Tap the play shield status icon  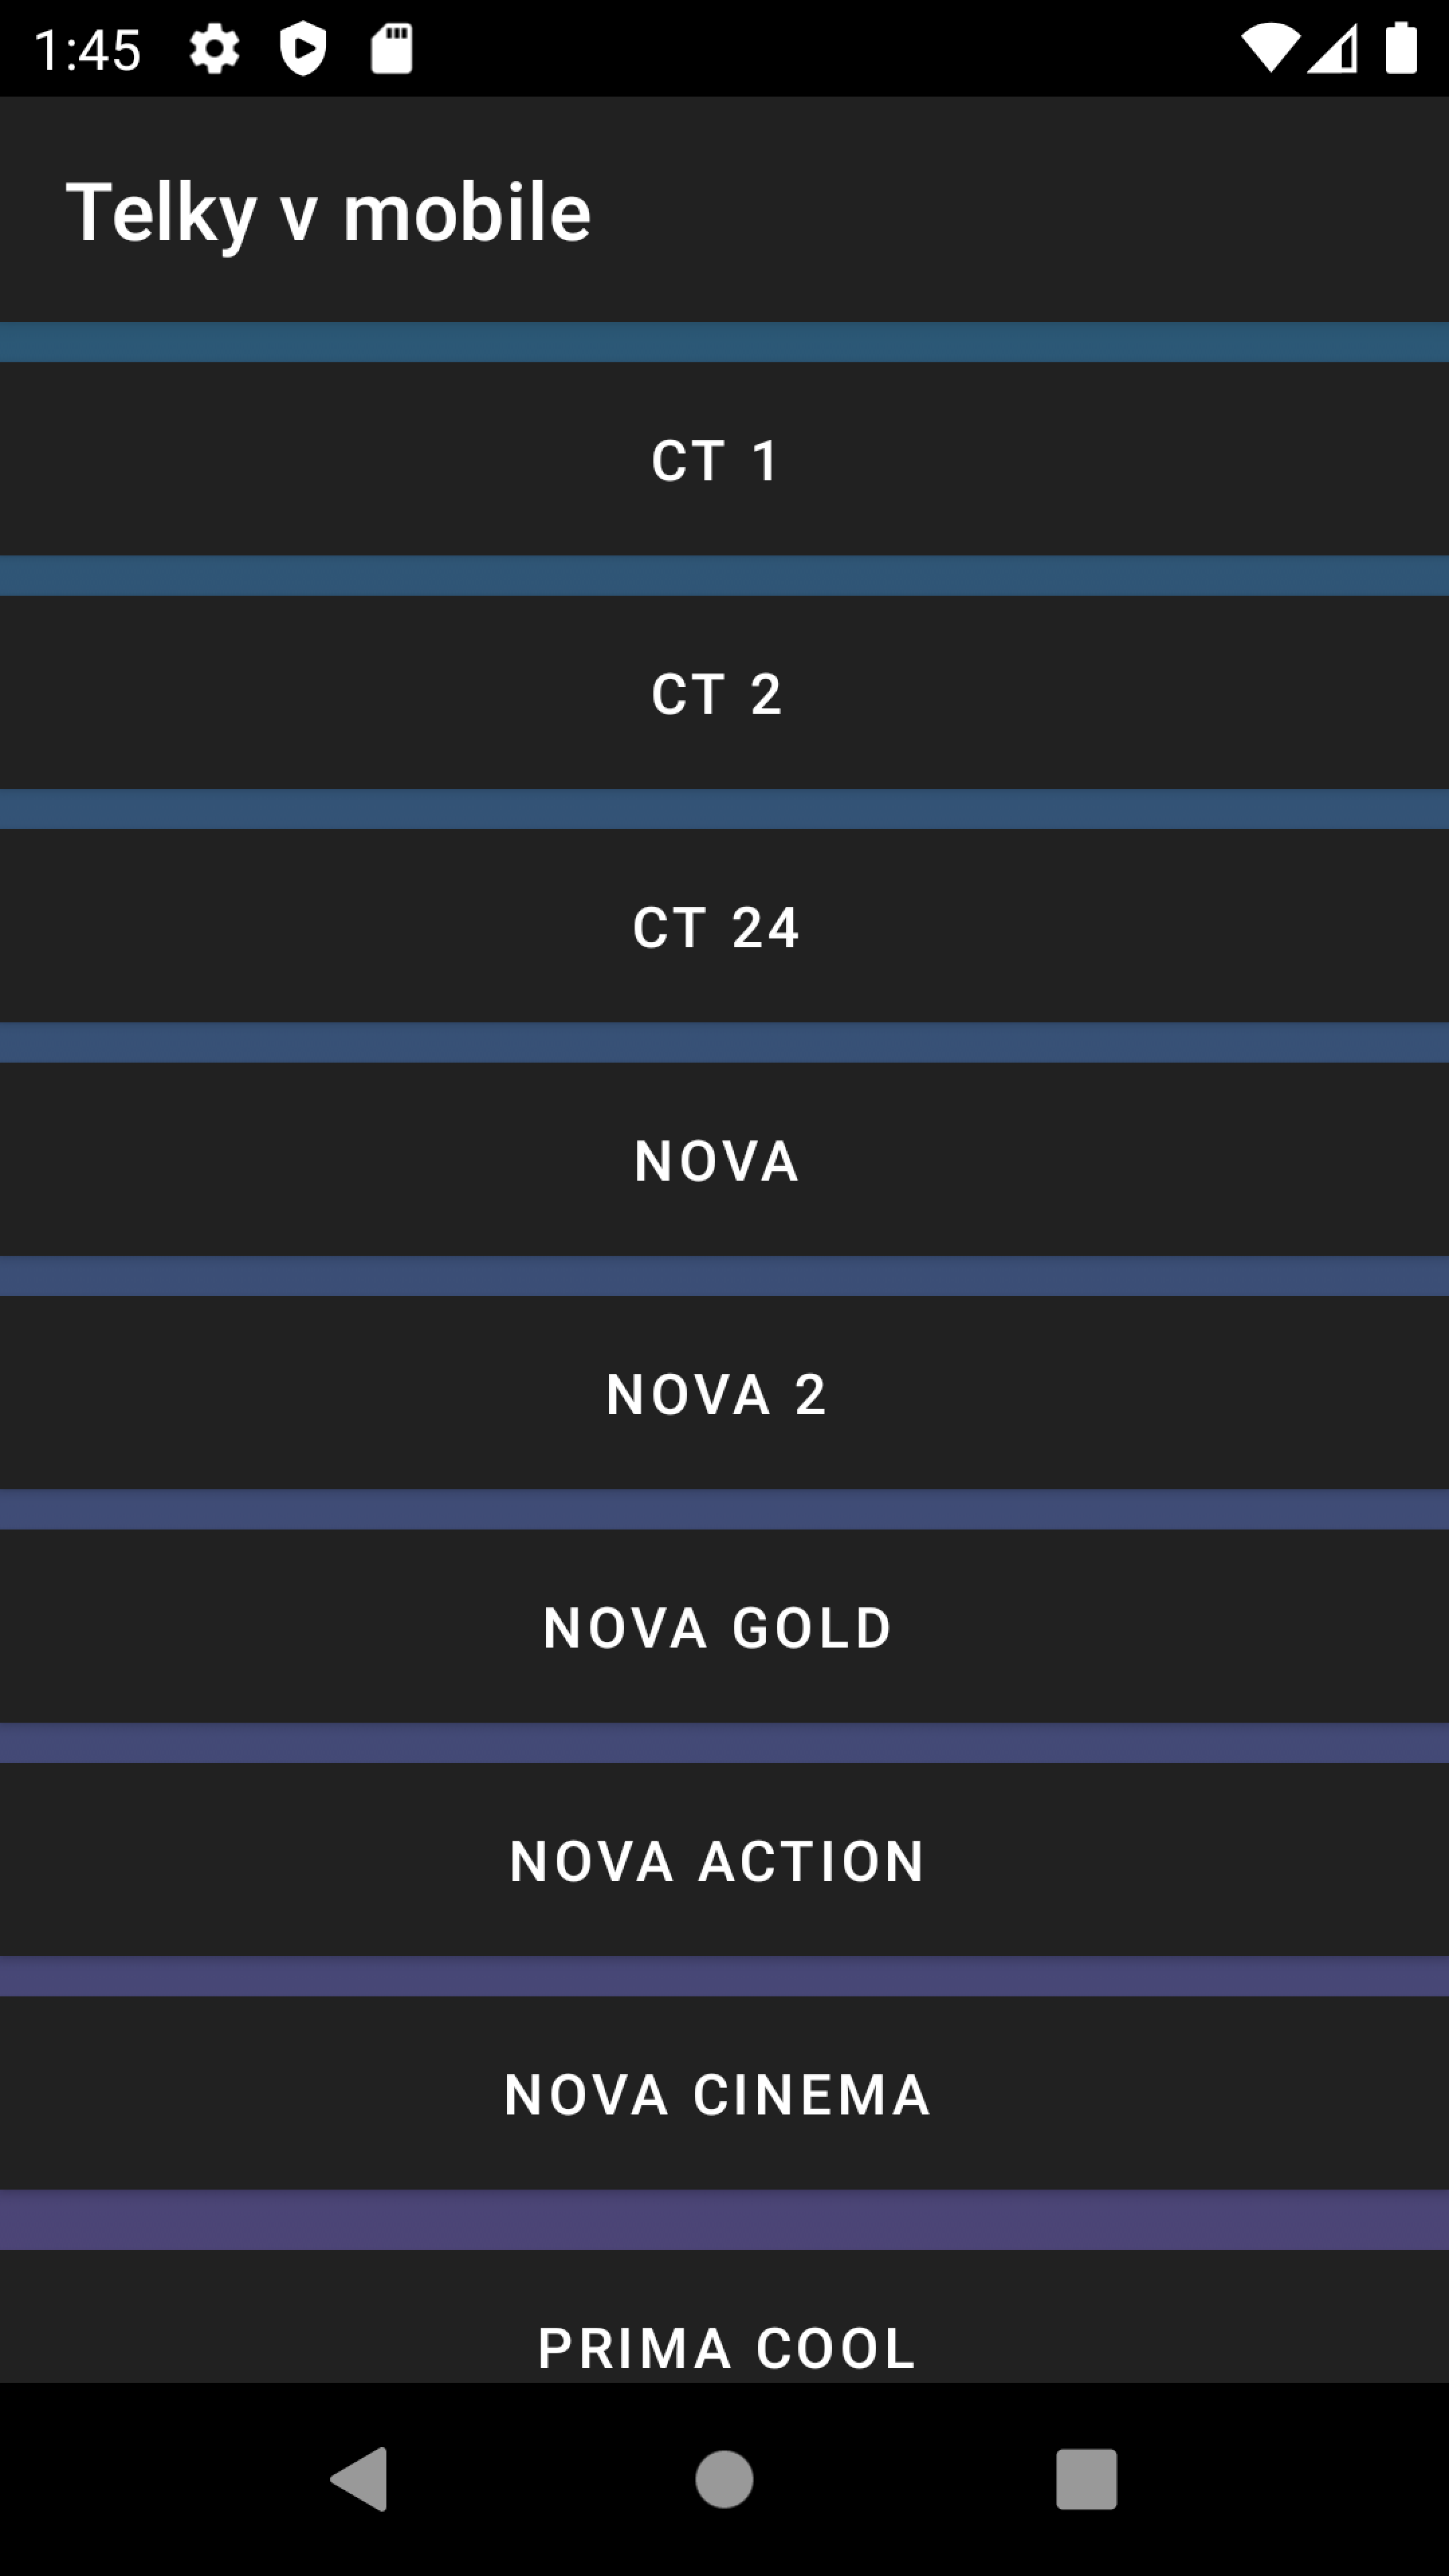303,48
